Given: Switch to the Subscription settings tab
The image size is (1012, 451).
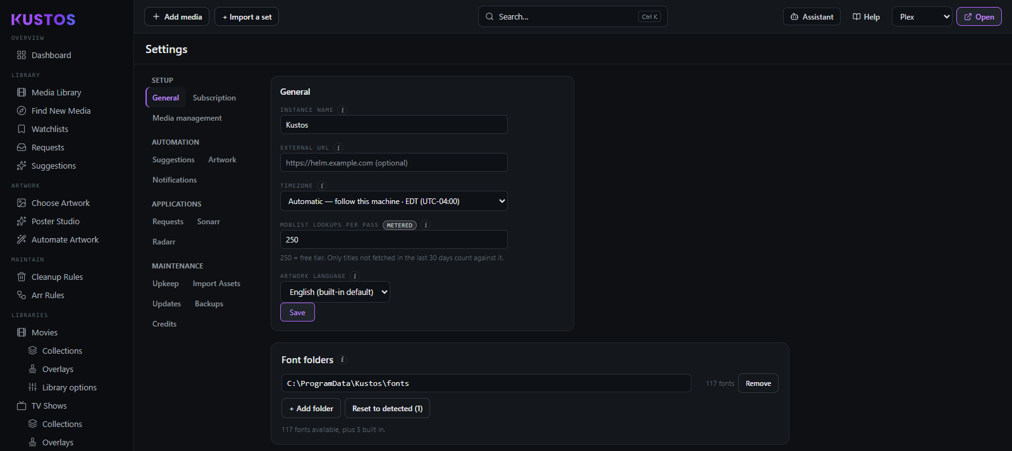Looking at the screenshot, I should [x=214, y=98].
